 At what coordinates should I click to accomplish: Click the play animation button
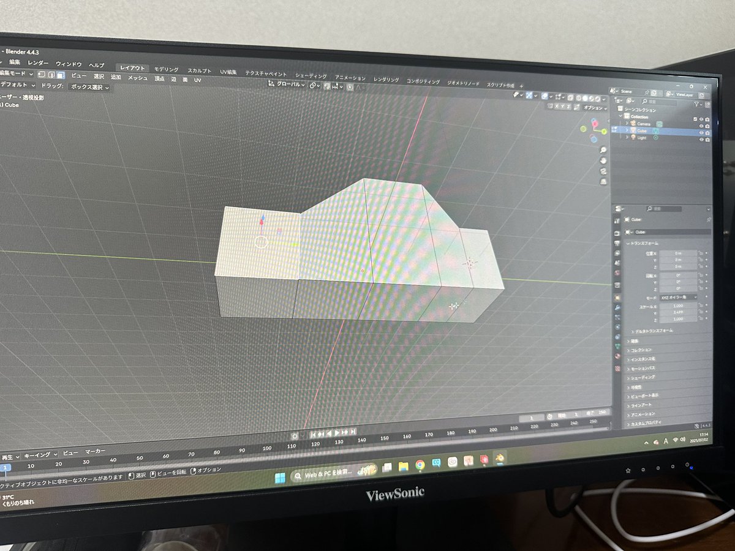point(337,432)
